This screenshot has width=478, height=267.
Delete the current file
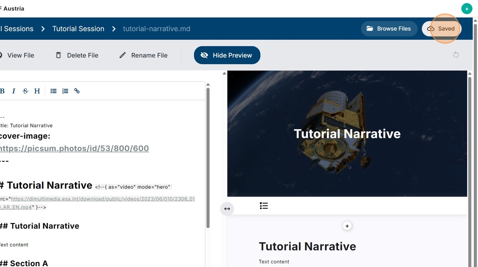77,55
